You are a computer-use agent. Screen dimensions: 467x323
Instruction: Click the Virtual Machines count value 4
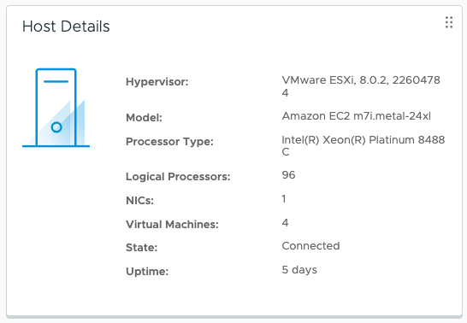[285, 222]
